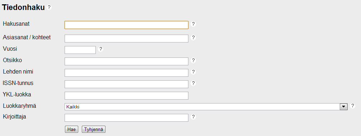Select the Vuosi year input box
This screenshot has height=136, width=361.
click(80, 50)
